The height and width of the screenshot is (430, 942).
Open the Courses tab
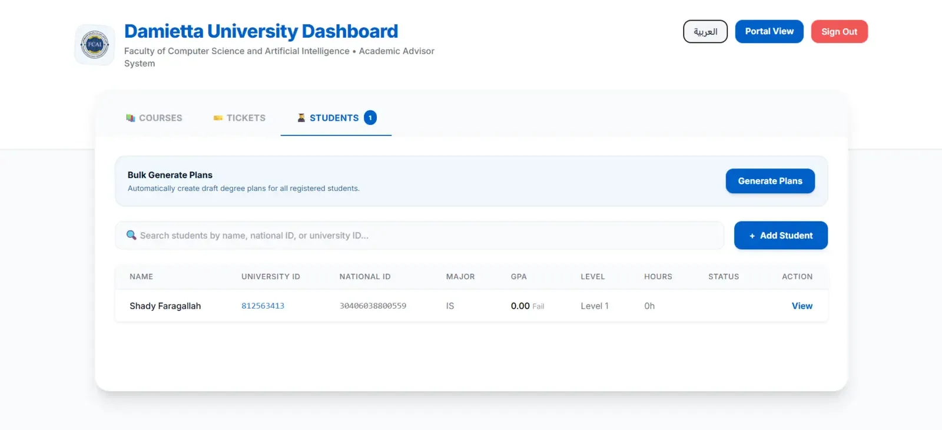(x=154, y=118)
